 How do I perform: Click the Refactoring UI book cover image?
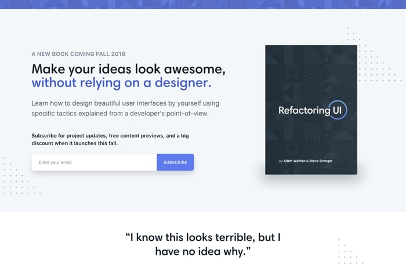click(311, 110)
